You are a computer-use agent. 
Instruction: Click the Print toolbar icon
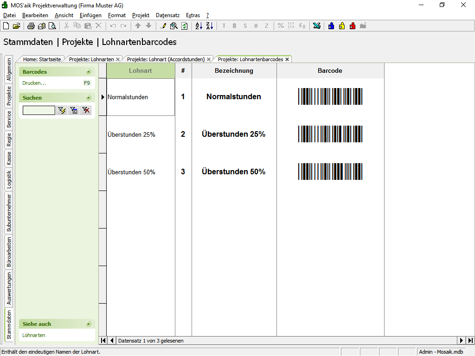tap(31, 26)
